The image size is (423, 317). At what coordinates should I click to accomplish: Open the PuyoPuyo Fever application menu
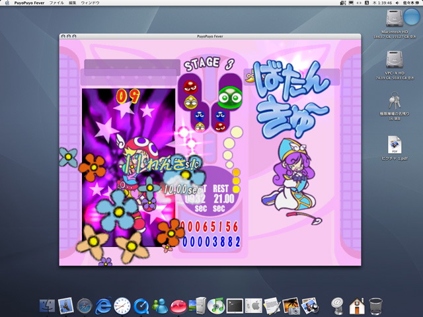(x=29, y=3)
